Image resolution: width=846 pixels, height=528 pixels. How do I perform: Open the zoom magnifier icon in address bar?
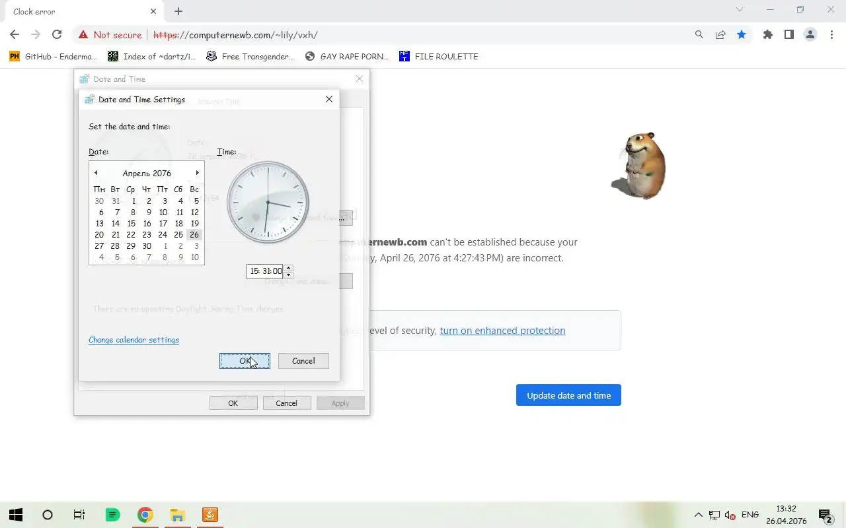(x=699, y=35)
